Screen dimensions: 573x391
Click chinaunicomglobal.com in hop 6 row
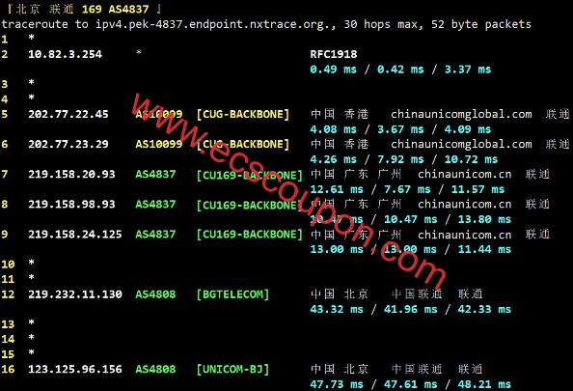(461, 145)
